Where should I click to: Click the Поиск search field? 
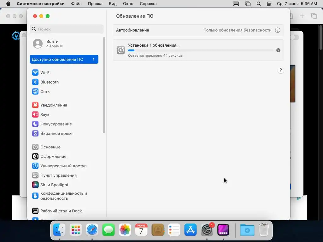[x=67, y=29]
